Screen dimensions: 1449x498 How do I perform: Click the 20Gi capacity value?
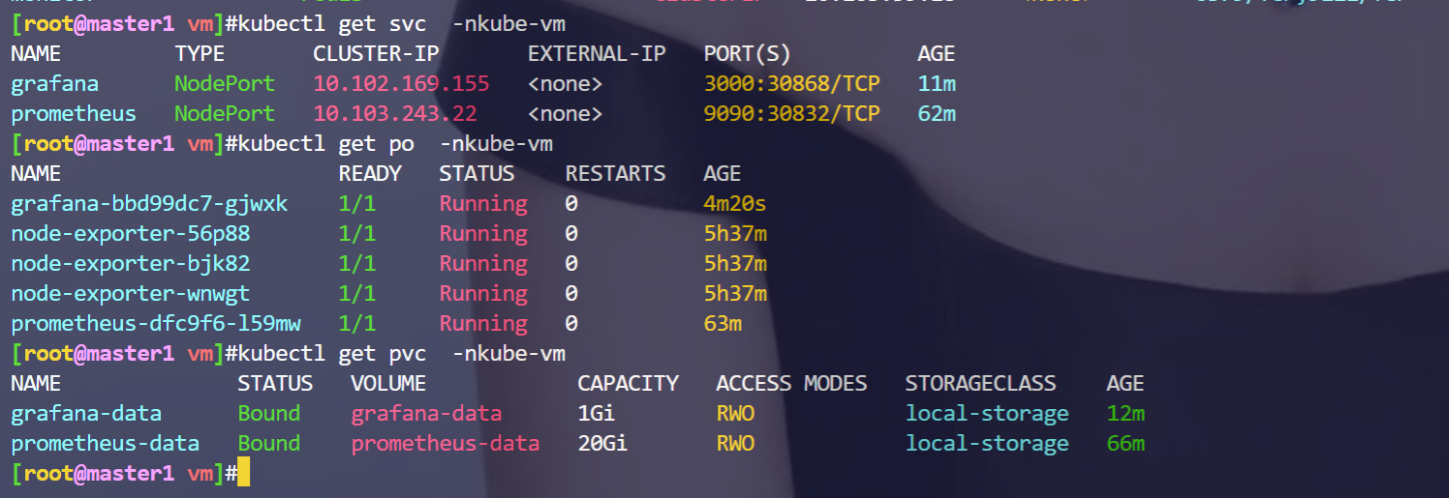tap(602, 444)
